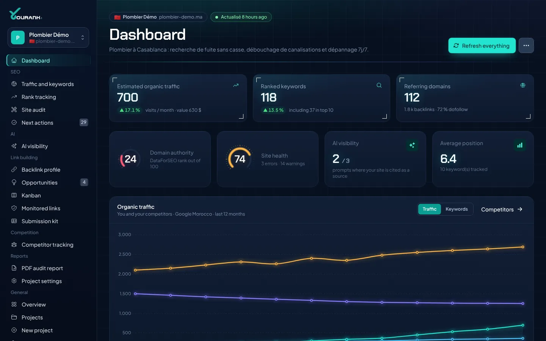Click the Overview grid icon
Viewport: 546px width, 341px height.
tap(14, 304)
